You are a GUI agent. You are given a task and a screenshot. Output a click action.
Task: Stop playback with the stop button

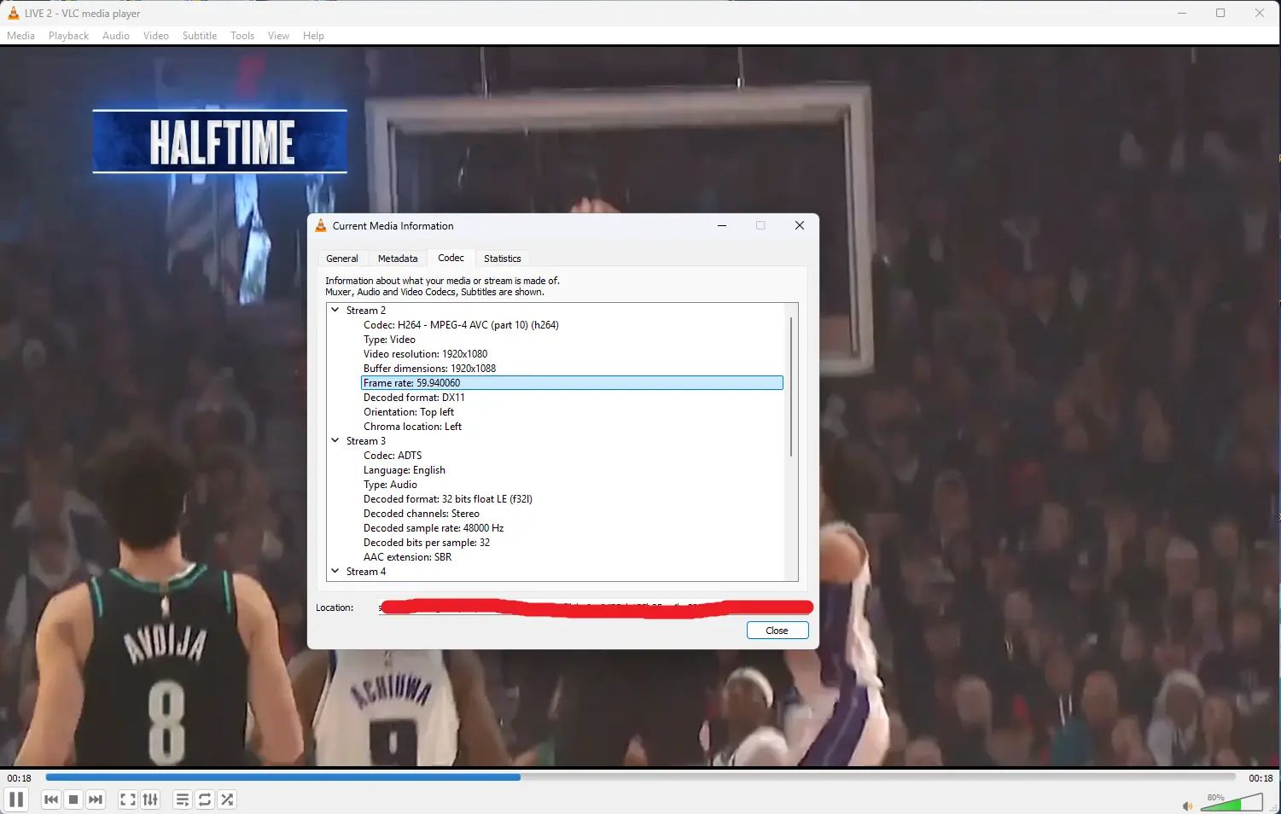tap(73, 799)
